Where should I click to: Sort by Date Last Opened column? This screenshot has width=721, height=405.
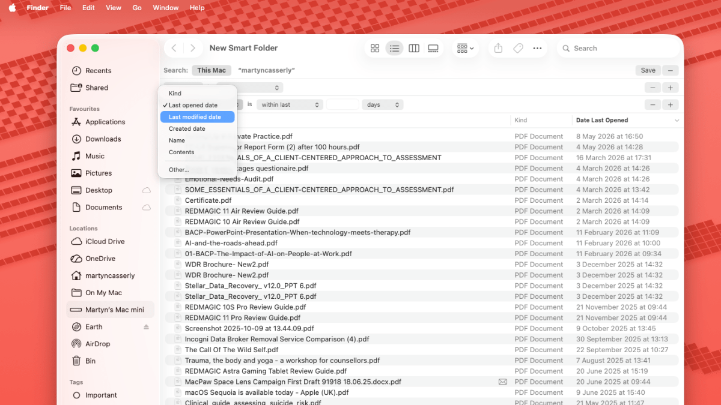(627, 120)
